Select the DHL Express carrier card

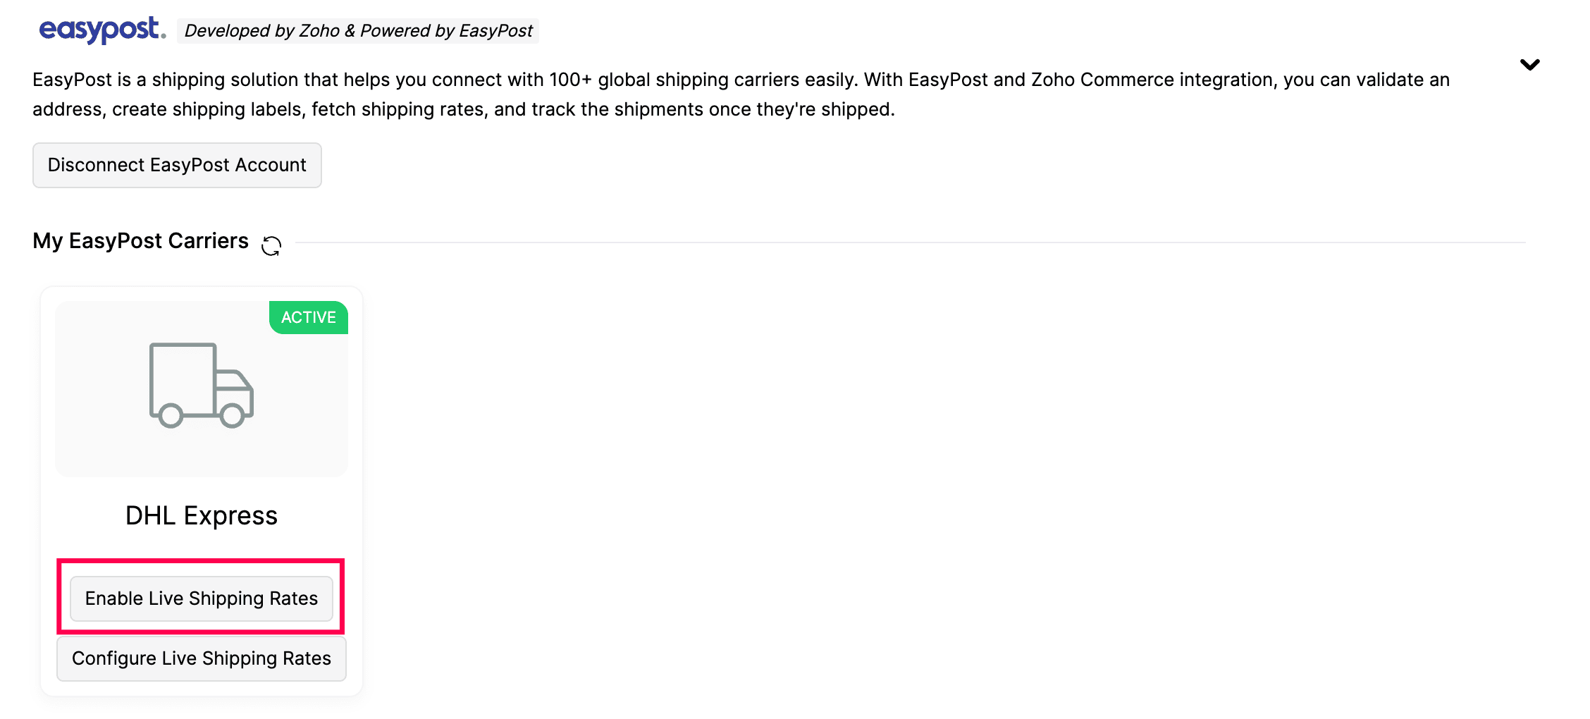[x=201, y=486]
